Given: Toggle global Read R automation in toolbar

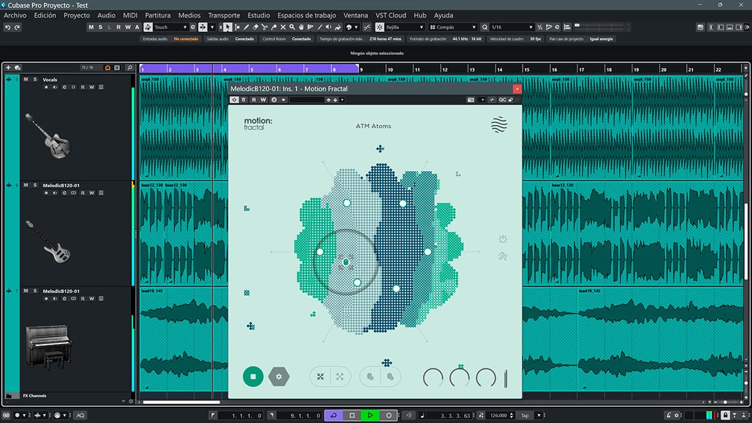Looking at the screenshot, I should tap(119, 27).
